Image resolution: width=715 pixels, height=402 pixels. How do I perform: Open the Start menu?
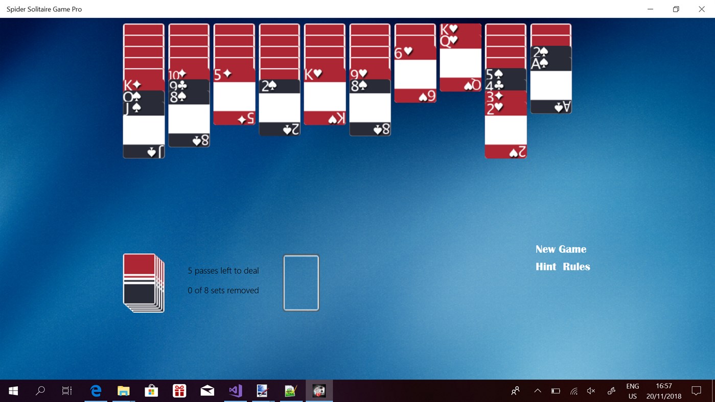click(x=12, y=391)
